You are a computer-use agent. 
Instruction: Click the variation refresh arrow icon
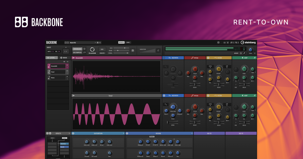click(158, 50)
